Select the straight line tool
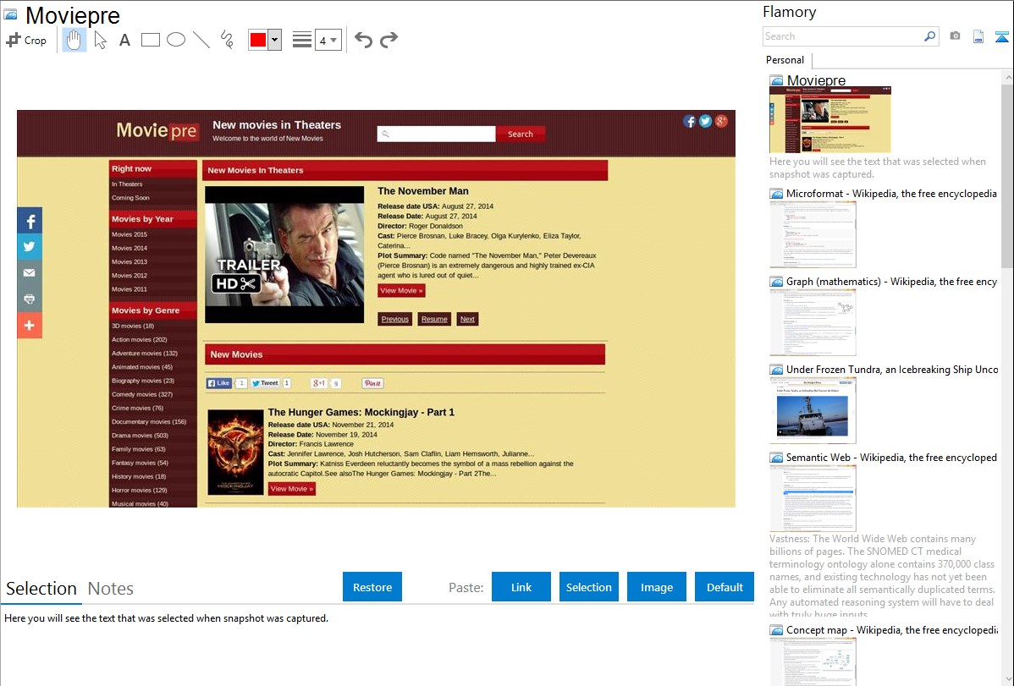This screenshot has height=686, width=1014. coord(201,40)
